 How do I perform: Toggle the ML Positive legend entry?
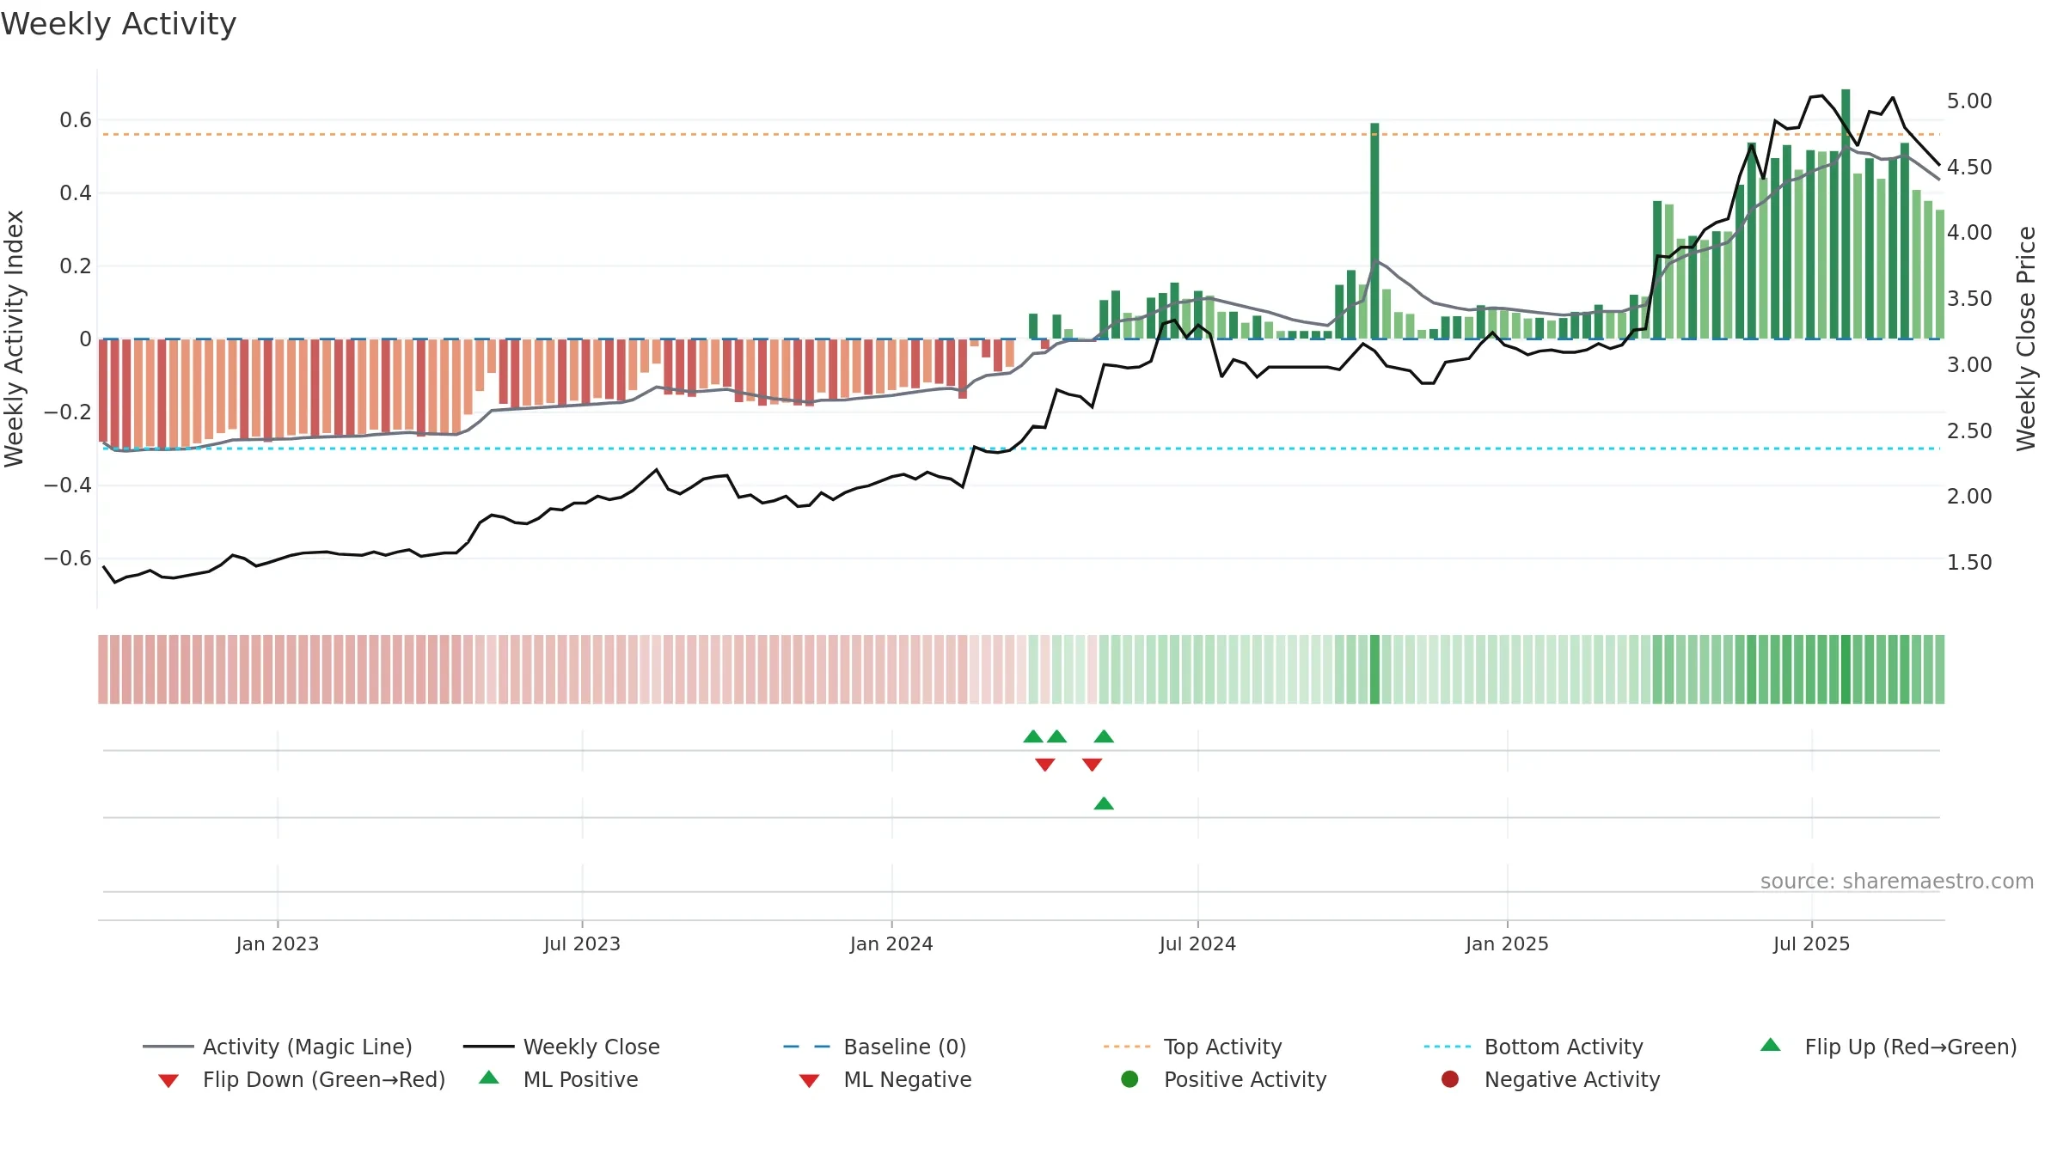[x=559, y=1079]
